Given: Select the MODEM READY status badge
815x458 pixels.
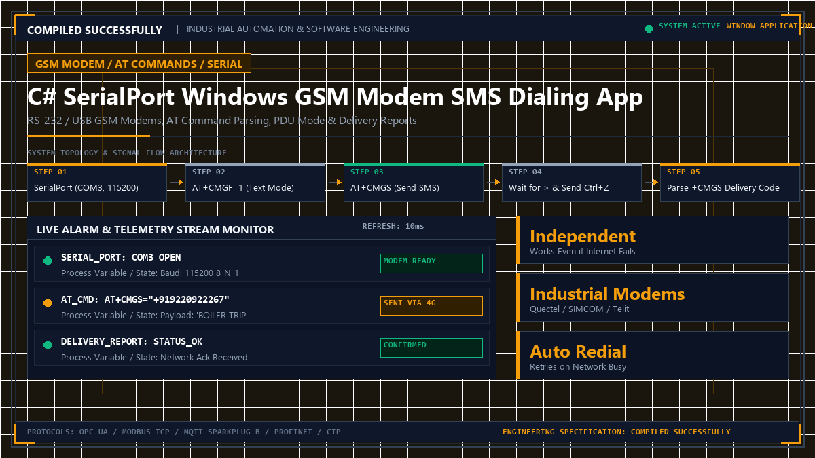Looking at the screenshot, I should coord(431,263).
